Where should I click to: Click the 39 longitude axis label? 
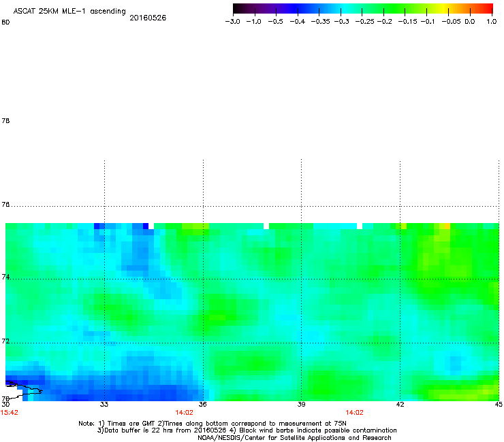(301, 405)
